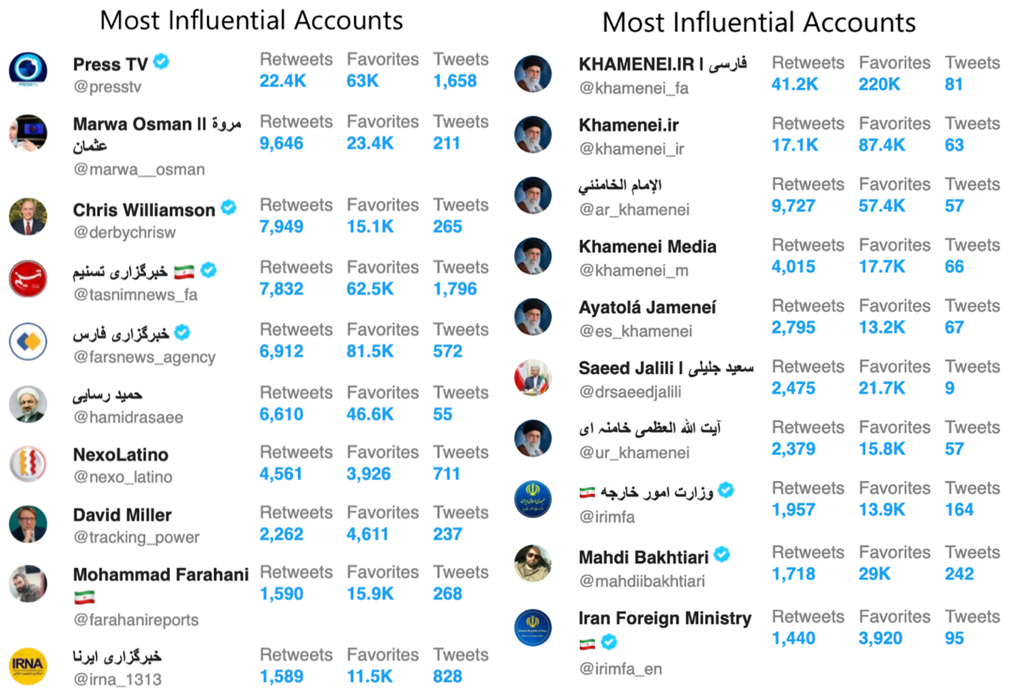Open the @presstv handle link
Screen dimensions: 1016x695
coord(107,87)
